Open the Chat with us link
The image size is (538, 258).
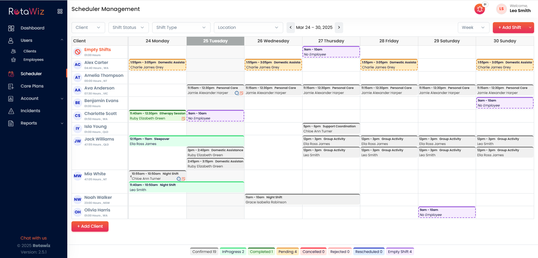point(34,238)
